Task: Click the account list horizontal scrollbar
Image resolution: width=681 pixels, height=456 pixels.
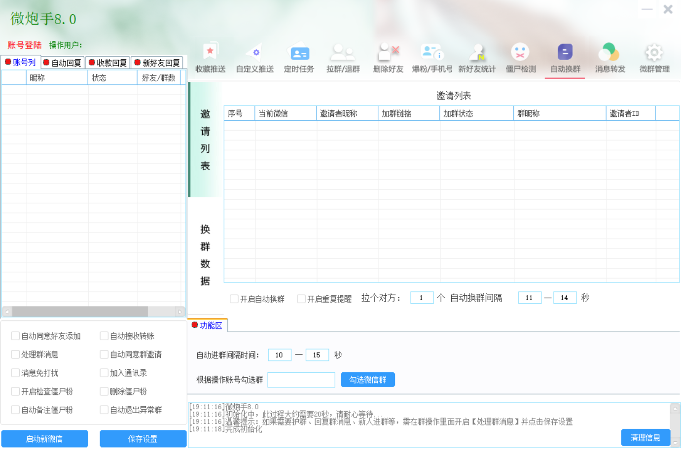Action: pyautogui.click(x=80, y=312)
